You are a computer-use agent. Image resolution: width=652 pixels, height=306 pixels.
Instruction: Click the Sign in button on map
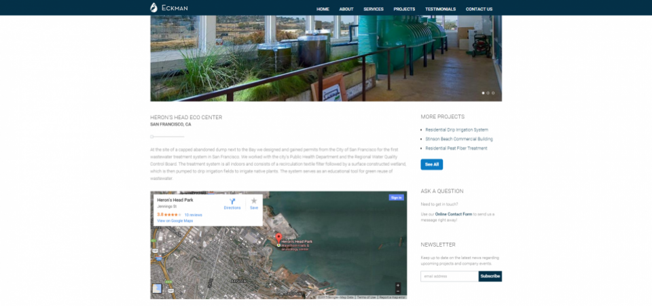pos(396,198)
